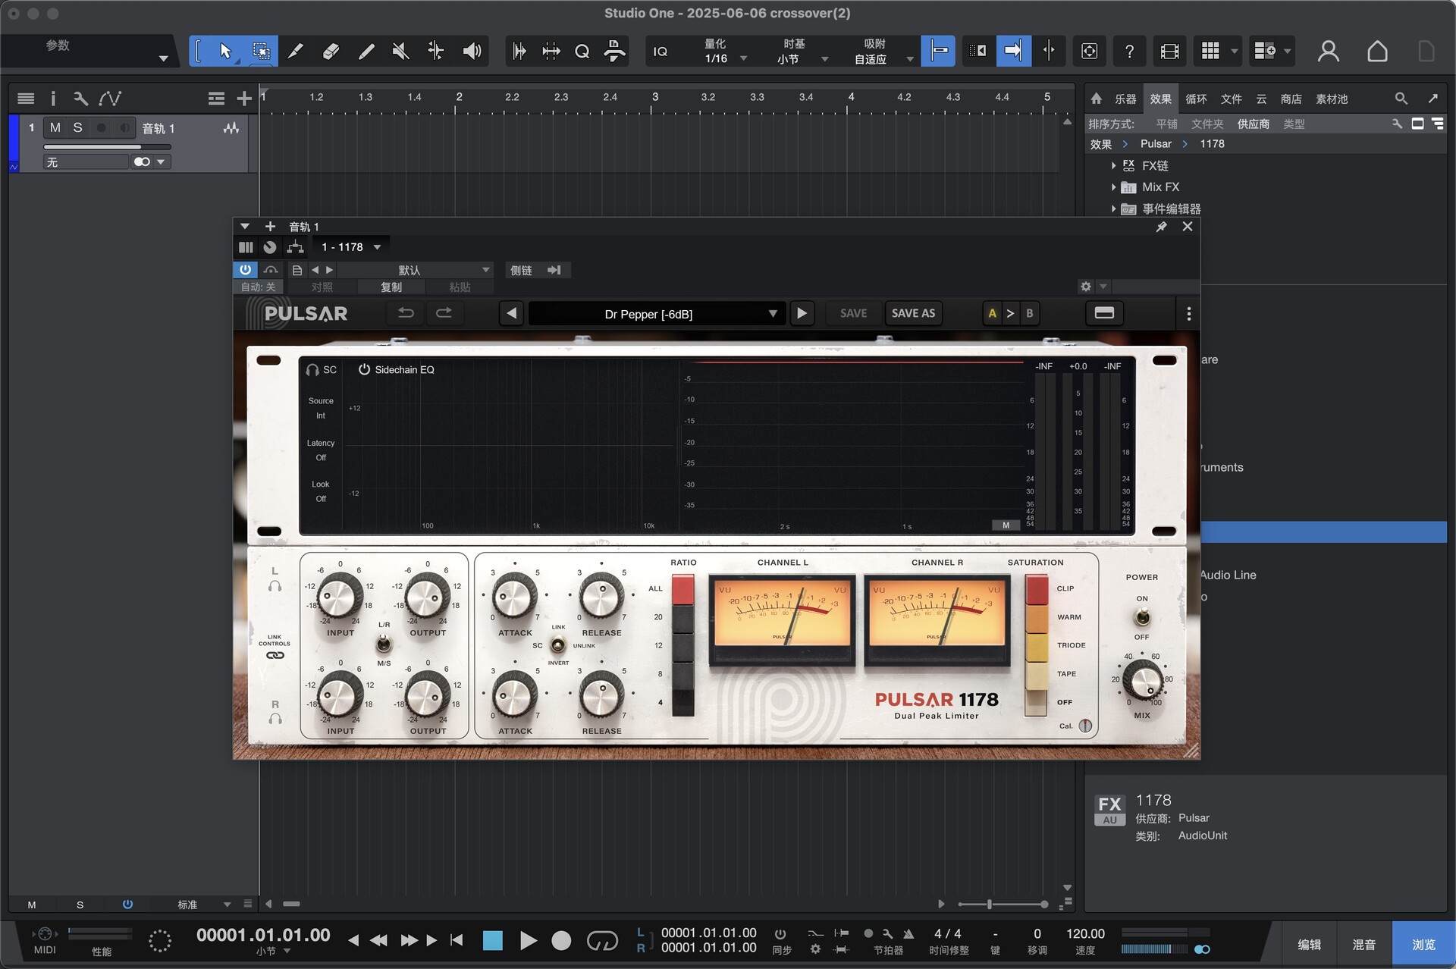This screenshot has height=969, width=1456.
Task: Select the Mute tool
Action: (400, 51)
